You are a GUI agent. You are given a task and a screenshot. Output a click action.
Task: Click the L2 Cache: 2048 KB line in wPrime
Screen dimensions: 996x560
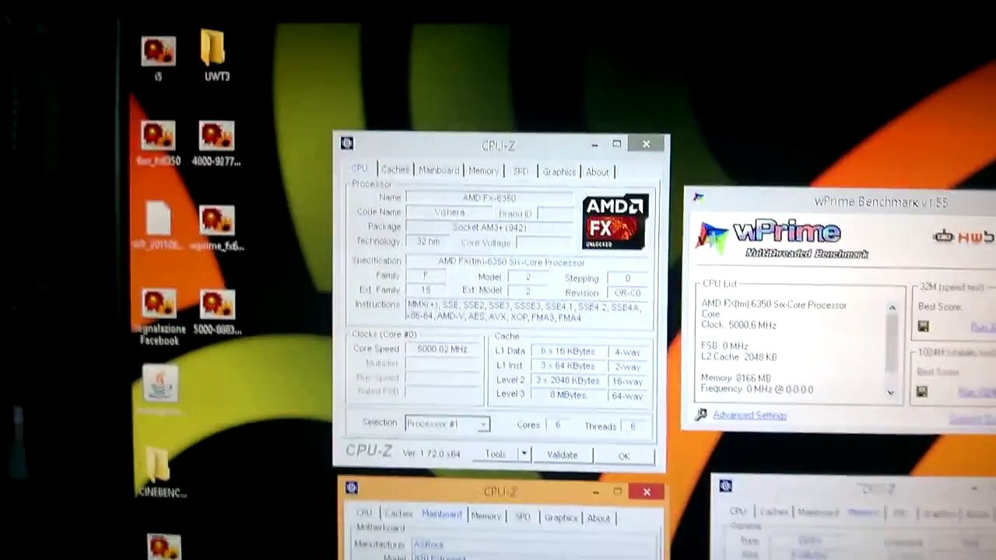739,357
